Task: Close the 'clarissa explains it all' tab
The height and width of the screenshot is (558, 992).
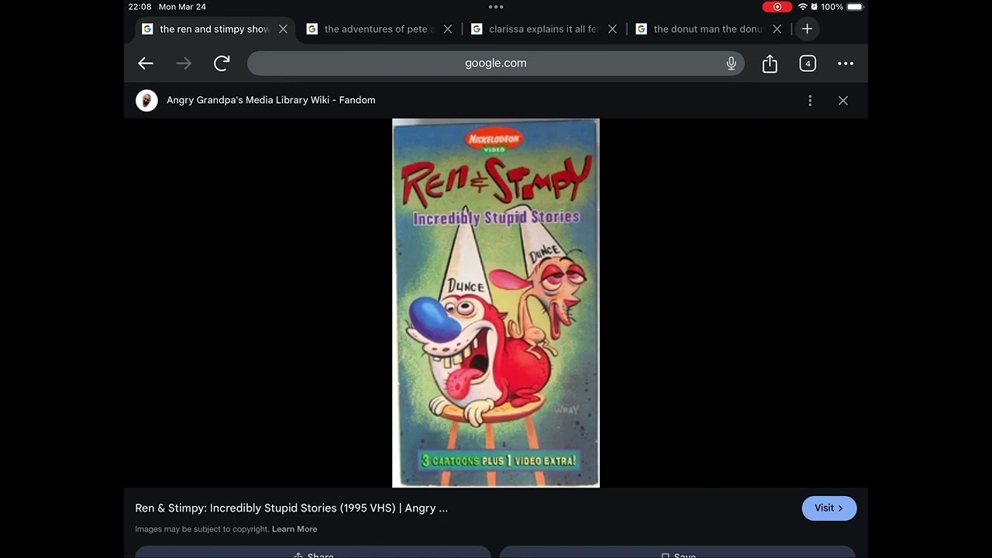Action: [x=612, y=29]
